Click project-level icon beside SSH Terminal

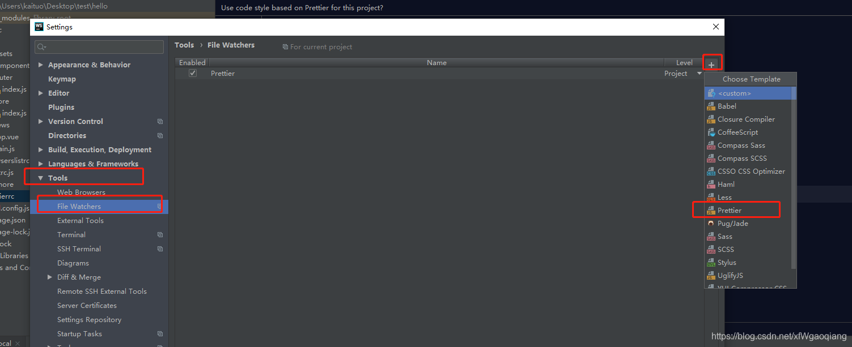(160, 249)
